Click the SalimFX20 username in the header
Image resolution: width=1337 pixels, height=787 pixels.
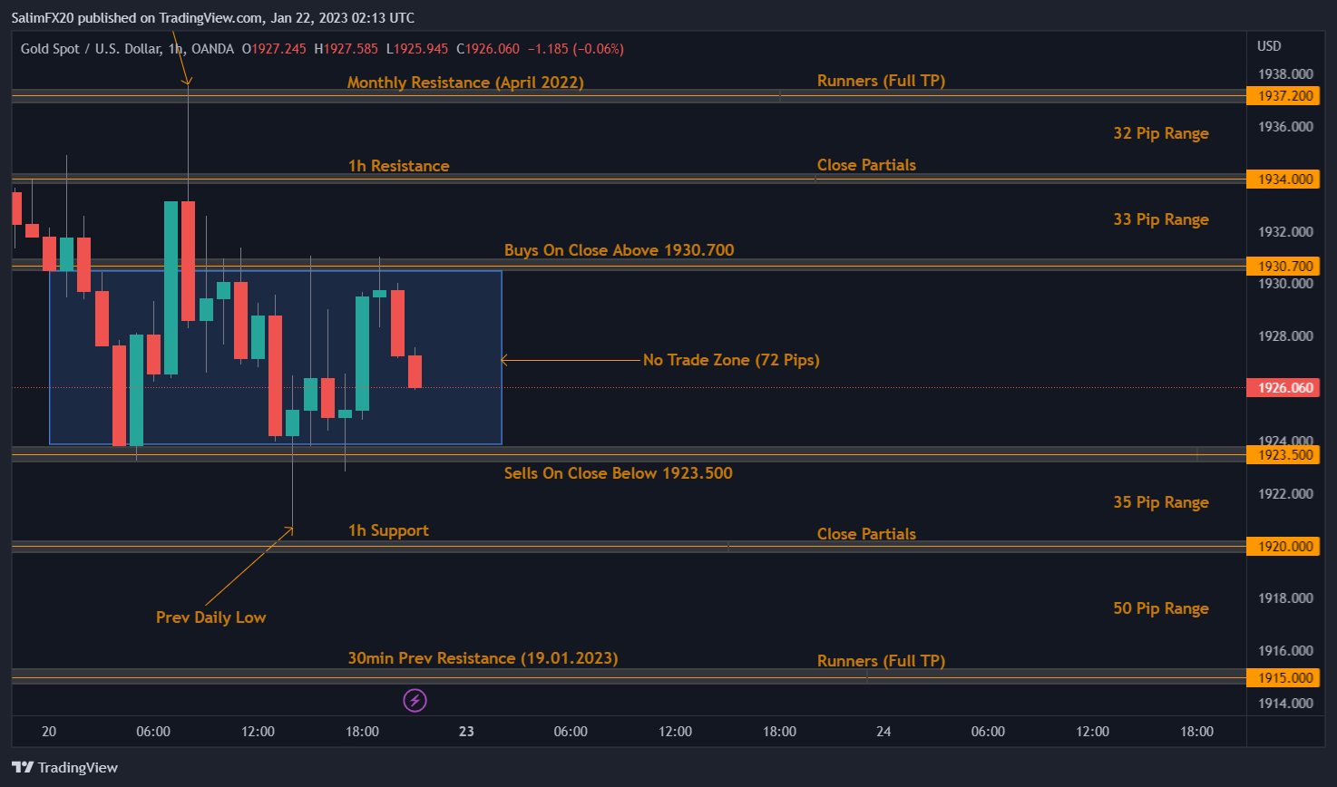[43, 17]
